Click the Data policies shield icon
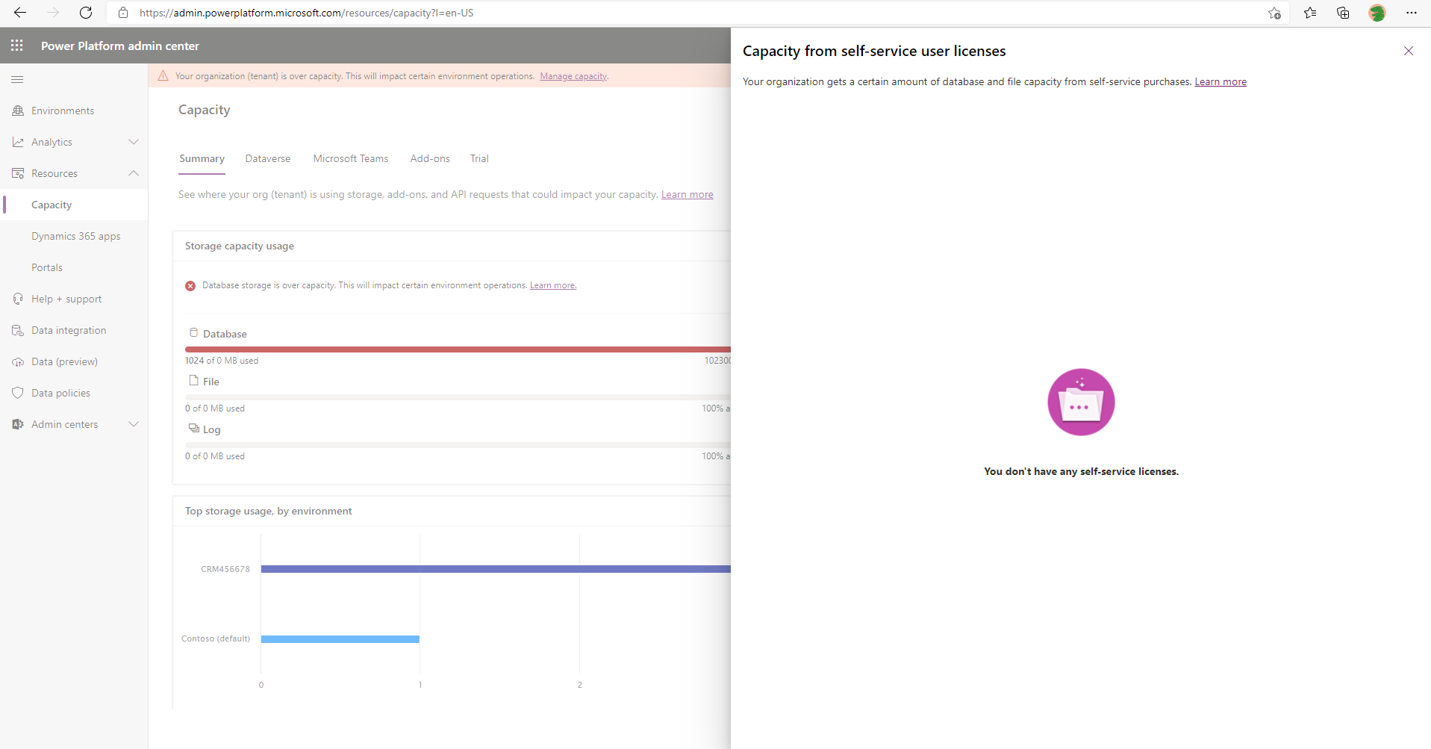Viewport: 1431px width, 749px height. 17,392
